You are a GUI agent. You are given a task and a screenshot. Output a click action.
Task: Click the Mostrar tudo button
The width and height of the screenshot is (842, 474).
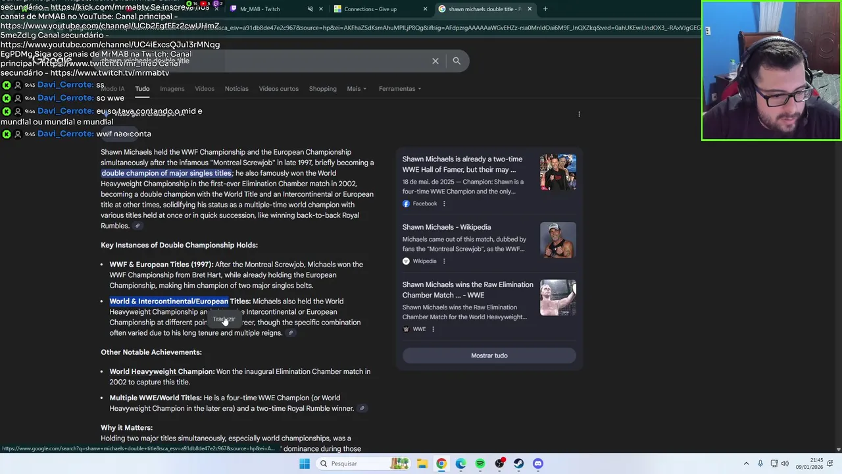pyautogui.click(x=489, y=355)
